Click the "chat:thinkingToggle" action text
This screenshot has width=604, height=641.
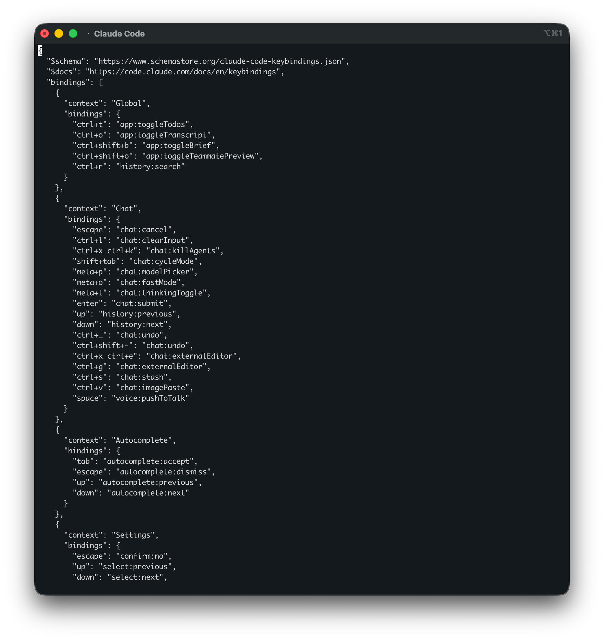coord(161,293)
